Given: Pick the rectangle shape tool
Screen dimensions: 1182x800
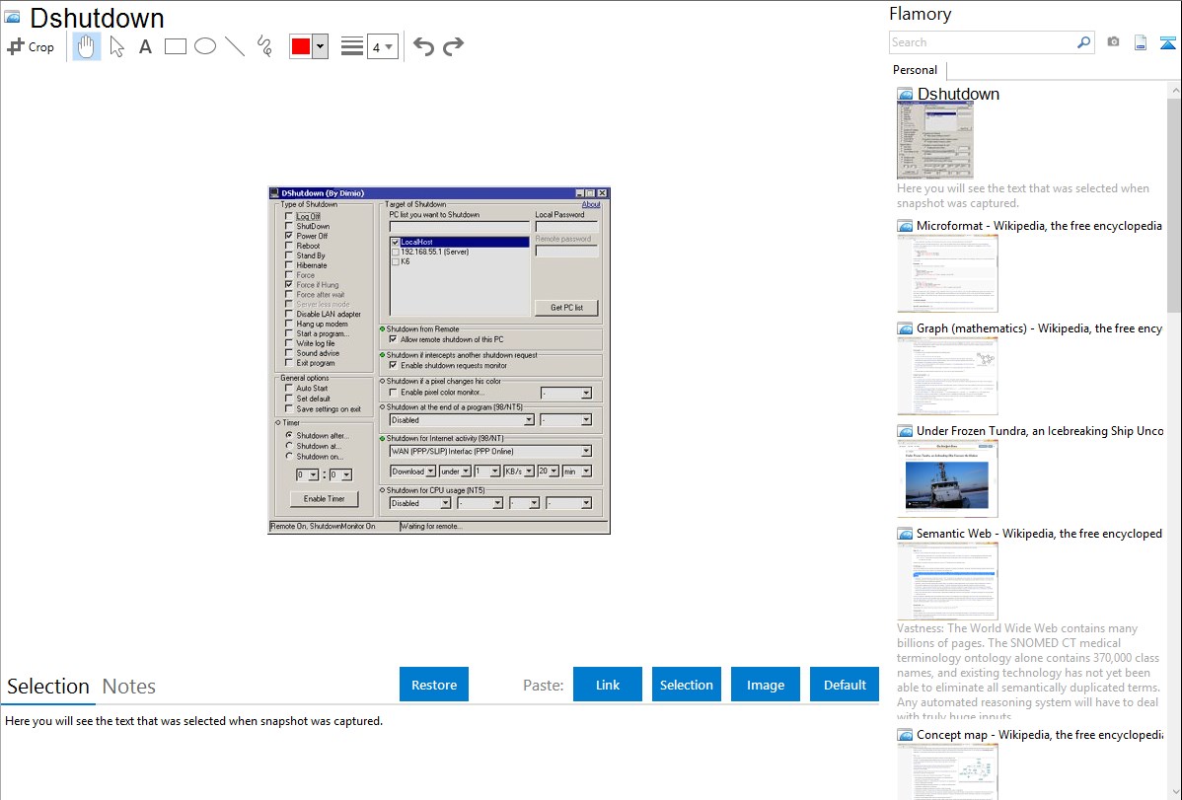Looking at the screenshot, I should coord(175,46).
